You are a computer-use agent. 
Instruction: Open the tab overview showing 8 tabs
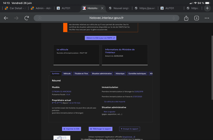196,18
